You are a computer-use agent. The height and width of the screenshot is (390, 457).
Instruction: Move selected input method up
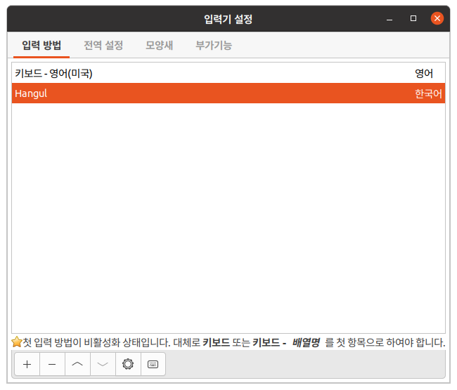[x=77, y=364]
